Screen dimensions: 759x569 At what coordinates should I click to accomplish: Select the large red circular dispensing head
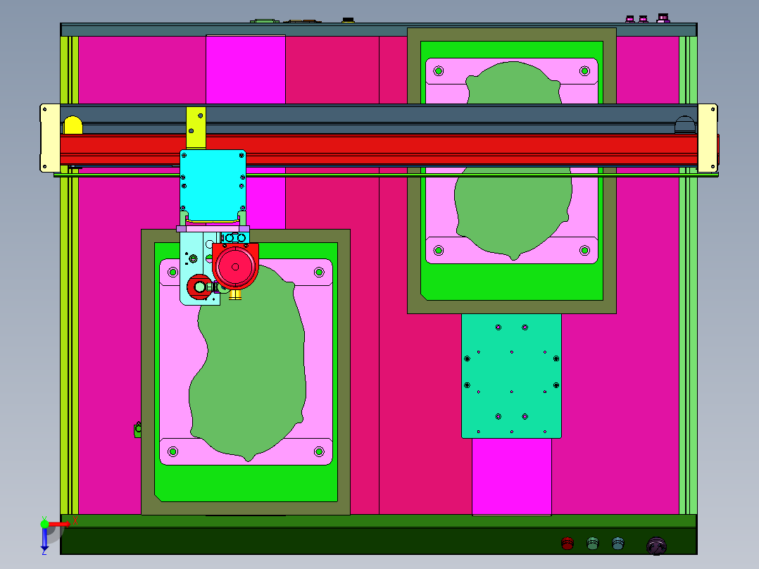(235, 267)
